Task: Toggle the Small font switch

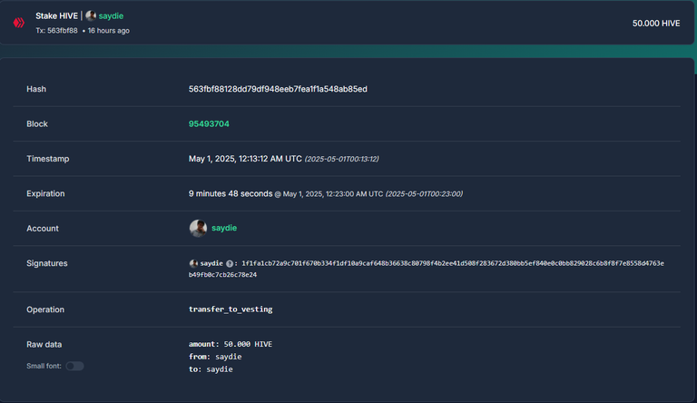Action: [74, 366]
